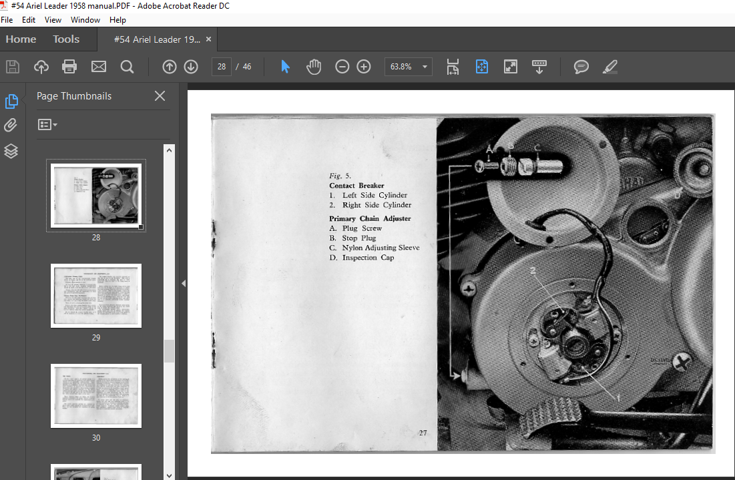Toggle the Layers panel icon
The width and height of the screenshot is (735, 480).
coord(11,151)
